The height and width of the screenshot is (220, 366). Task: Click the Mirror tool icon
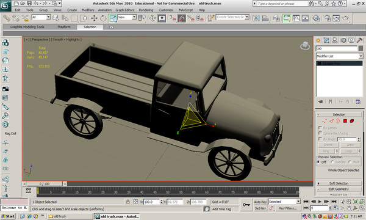256,18
